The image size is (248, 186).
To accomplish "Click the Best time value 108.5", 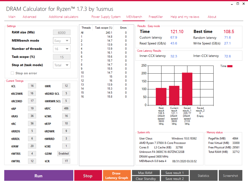I will [229, 32].
